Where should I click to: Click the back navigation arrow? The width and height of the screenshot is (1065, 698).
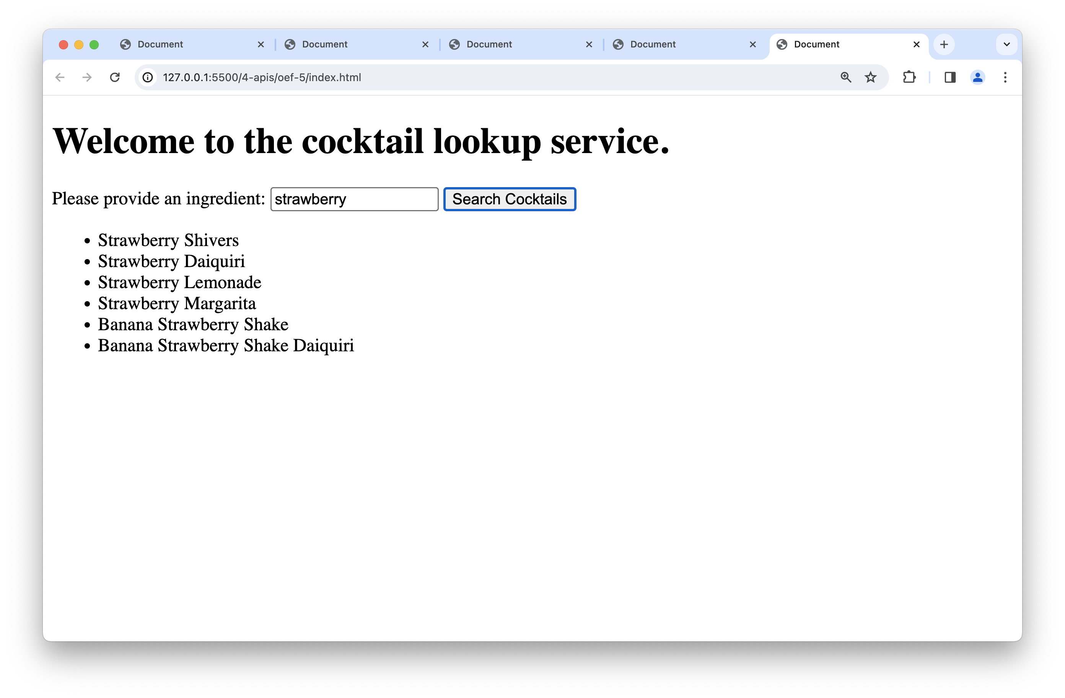pyautogui.click(x=60, y=77)
